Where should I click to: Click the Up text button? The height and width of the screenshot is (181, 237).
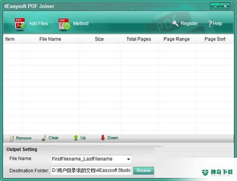pos(83,138)
